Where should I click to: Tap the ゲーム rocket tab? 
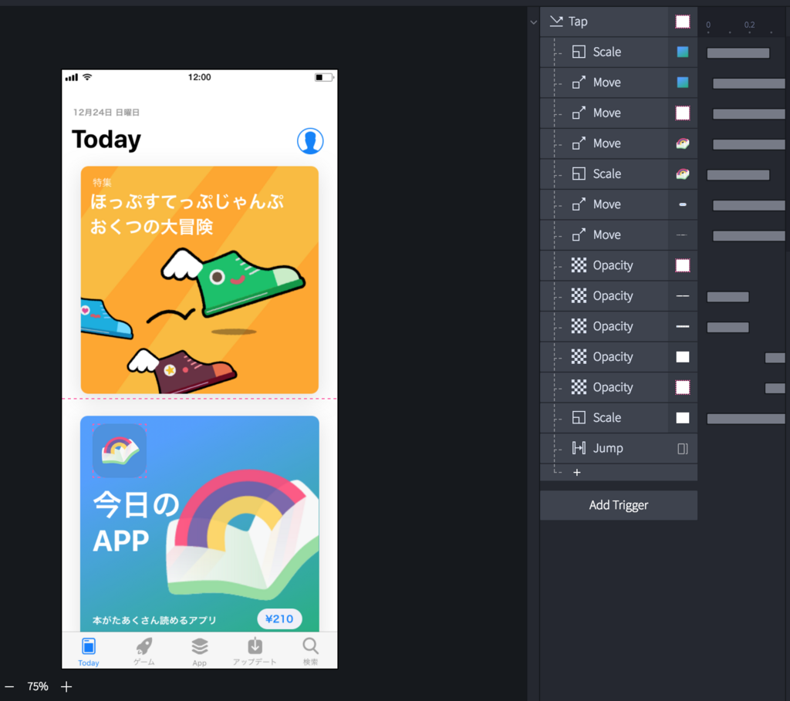click(x=144, y=652)
